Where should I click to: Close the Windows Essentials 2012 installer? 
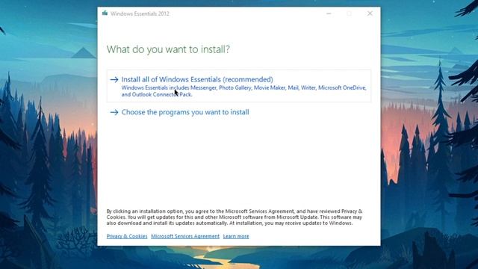click(370, 13)
